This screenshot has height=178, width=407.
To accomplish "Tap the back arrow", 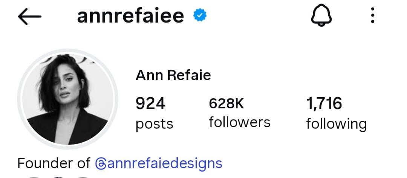I will (29, 17).
